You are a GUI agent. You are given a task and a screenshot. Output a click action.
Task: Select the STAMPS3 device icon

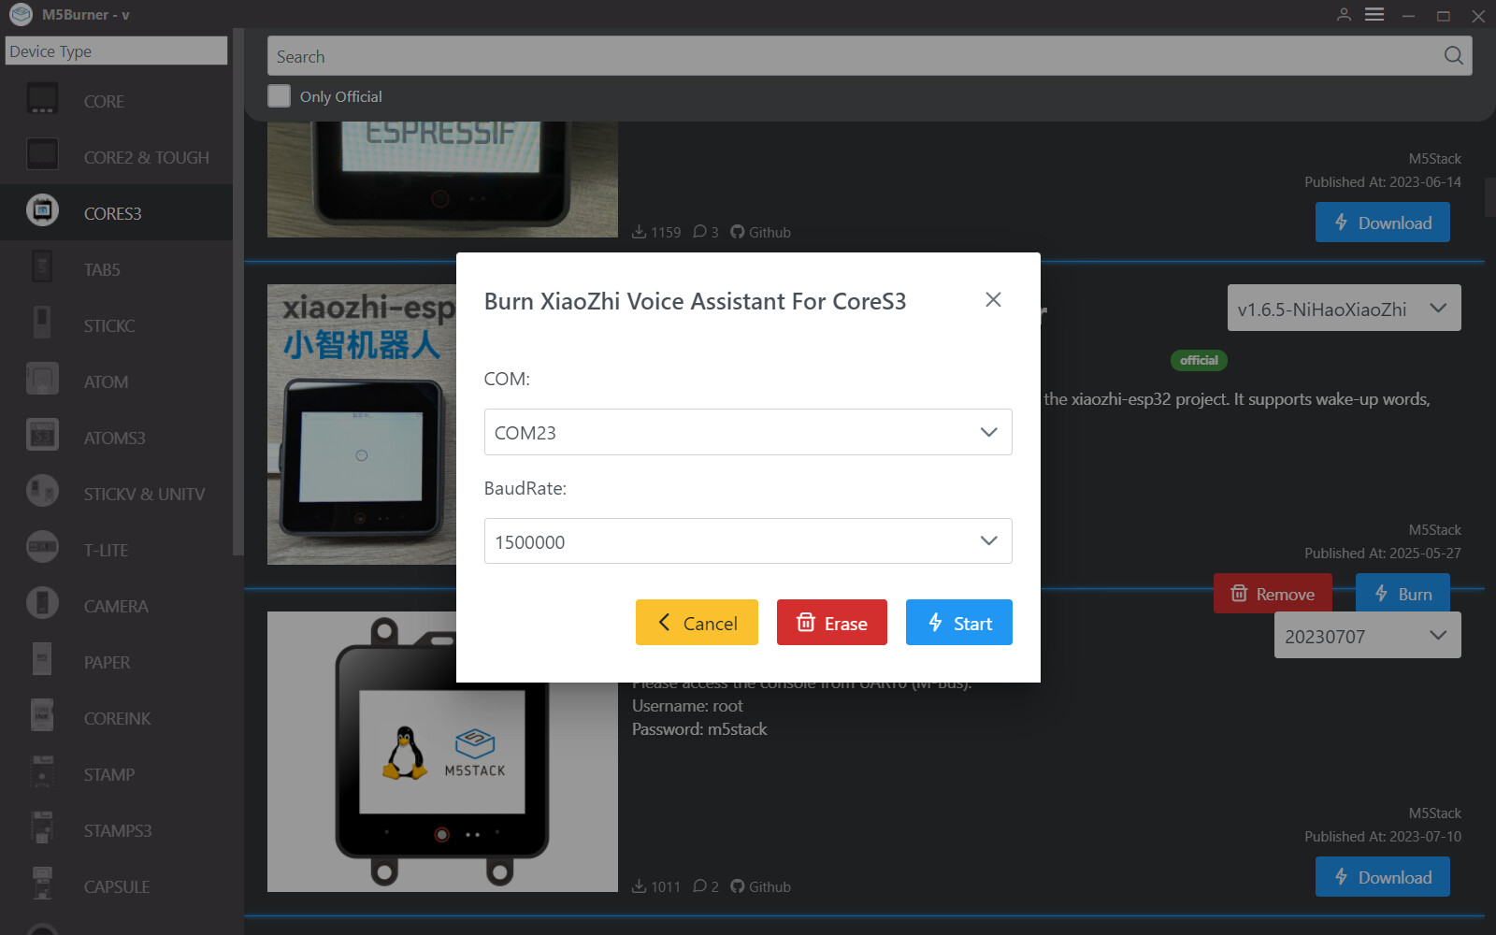pos(42,828)
